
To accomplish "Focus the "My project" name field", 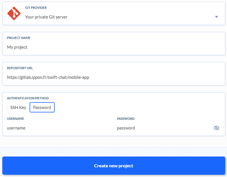I will (x=17, y=47).
